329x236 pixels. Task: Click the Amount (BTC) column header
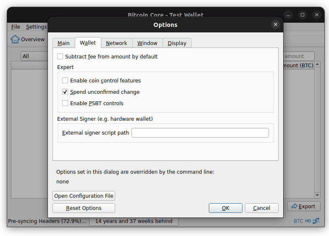[x=299, y=65]
